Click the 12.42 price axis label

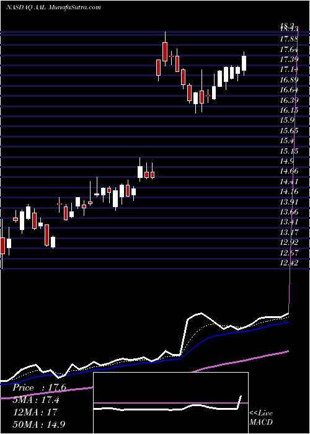coord(289,262)
